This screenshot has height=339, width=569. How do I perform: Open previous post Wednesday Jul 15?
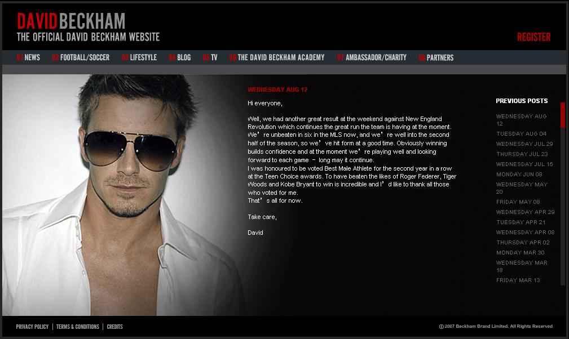pyautogui.click(x=524, y=164)
